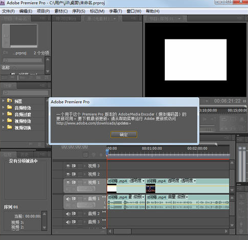This screenshot has height=240, width=248.
Task: Select the 视频特效 folder icon
Action: click(x=10, y=121)
